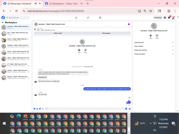Open the browser zoom magnifier icon
The width and height of the screenshot is (179, 134).
click(x=145, y=11)
